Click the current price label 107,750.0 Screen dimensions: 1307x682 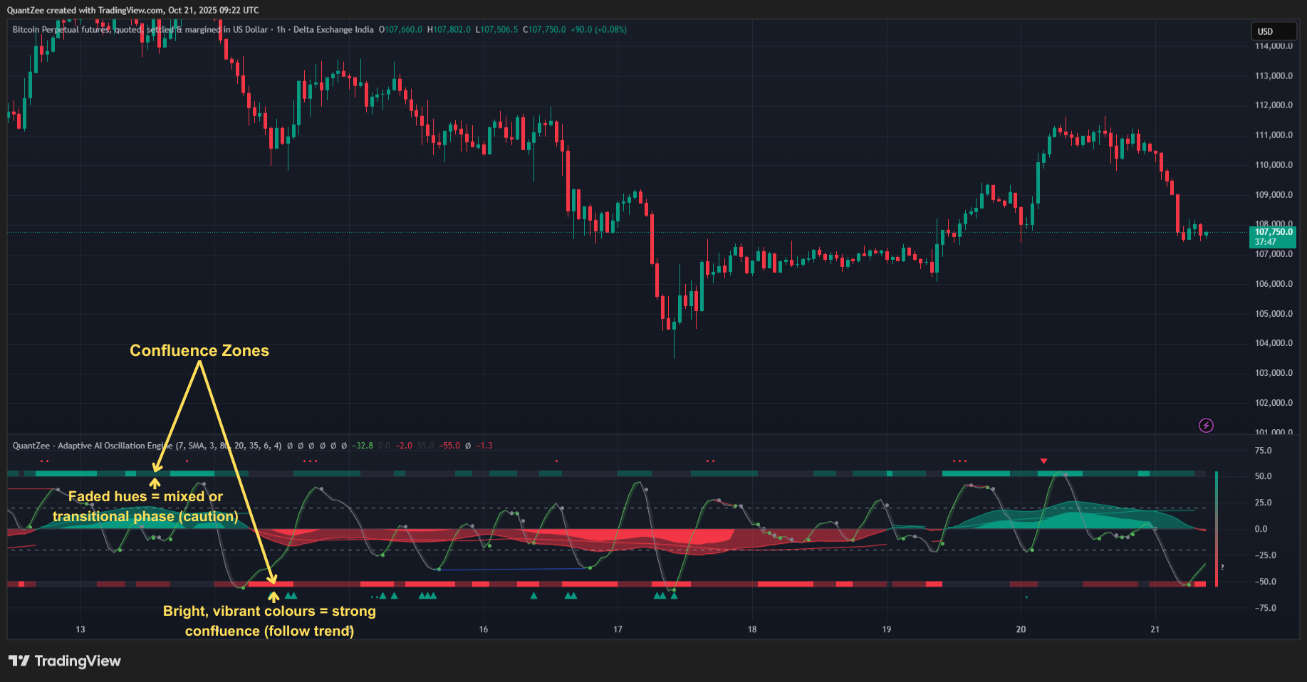(1273, 232)
